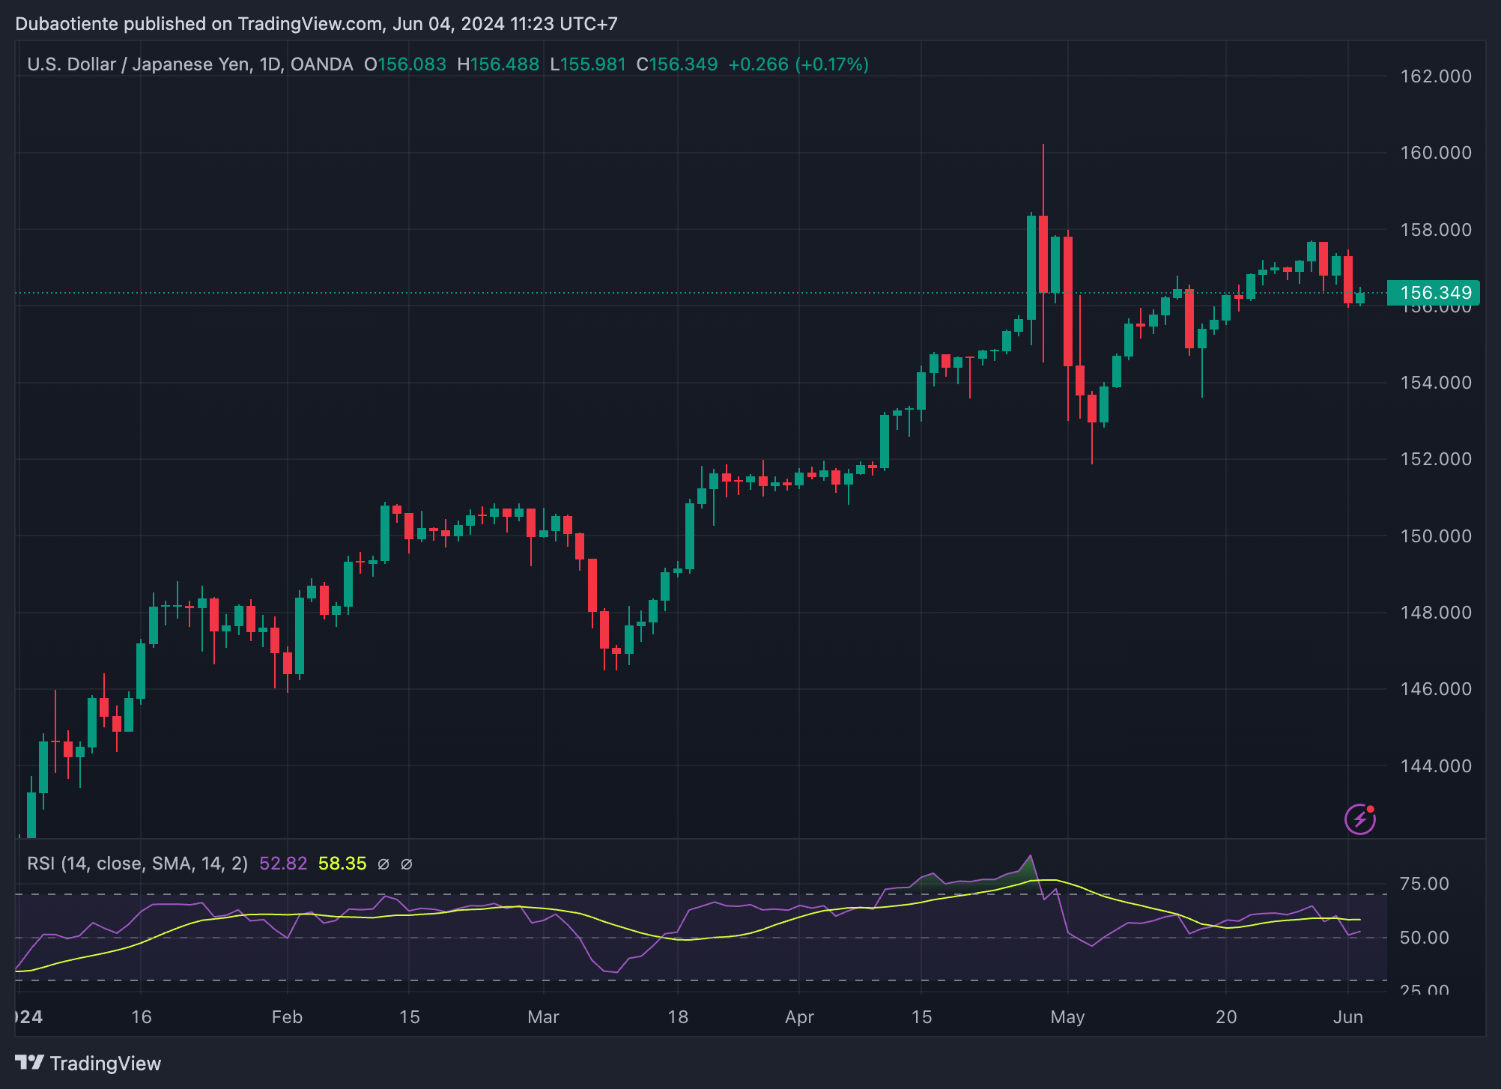Screen dimensions: 1501x1089
Task: Click the May label on time axis
Action: [x=1067, y=1017]
